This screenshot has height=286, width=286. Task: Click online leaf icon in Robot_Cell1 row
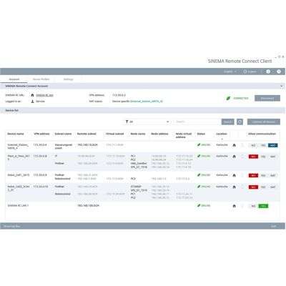coord(199,175)
